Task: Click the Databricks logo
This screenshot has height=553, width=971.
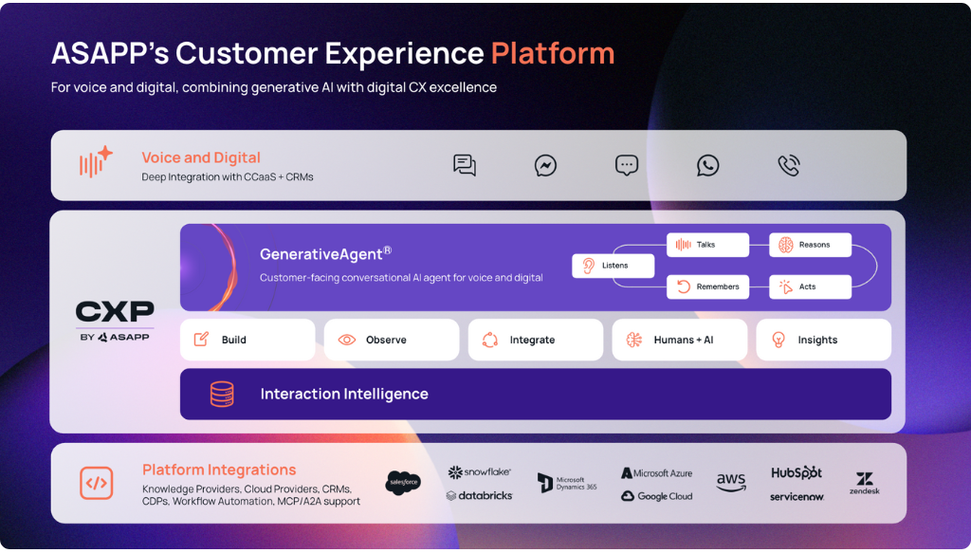Action: [479, 495]
